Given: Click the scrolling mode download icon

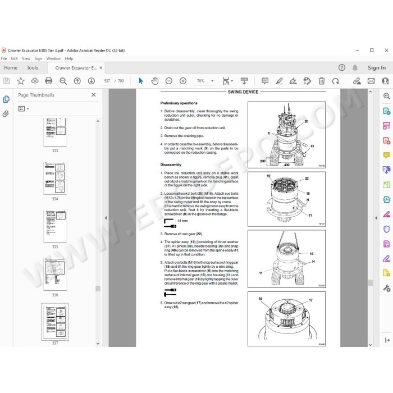Looking at the screenshot, I should point(244,81).
